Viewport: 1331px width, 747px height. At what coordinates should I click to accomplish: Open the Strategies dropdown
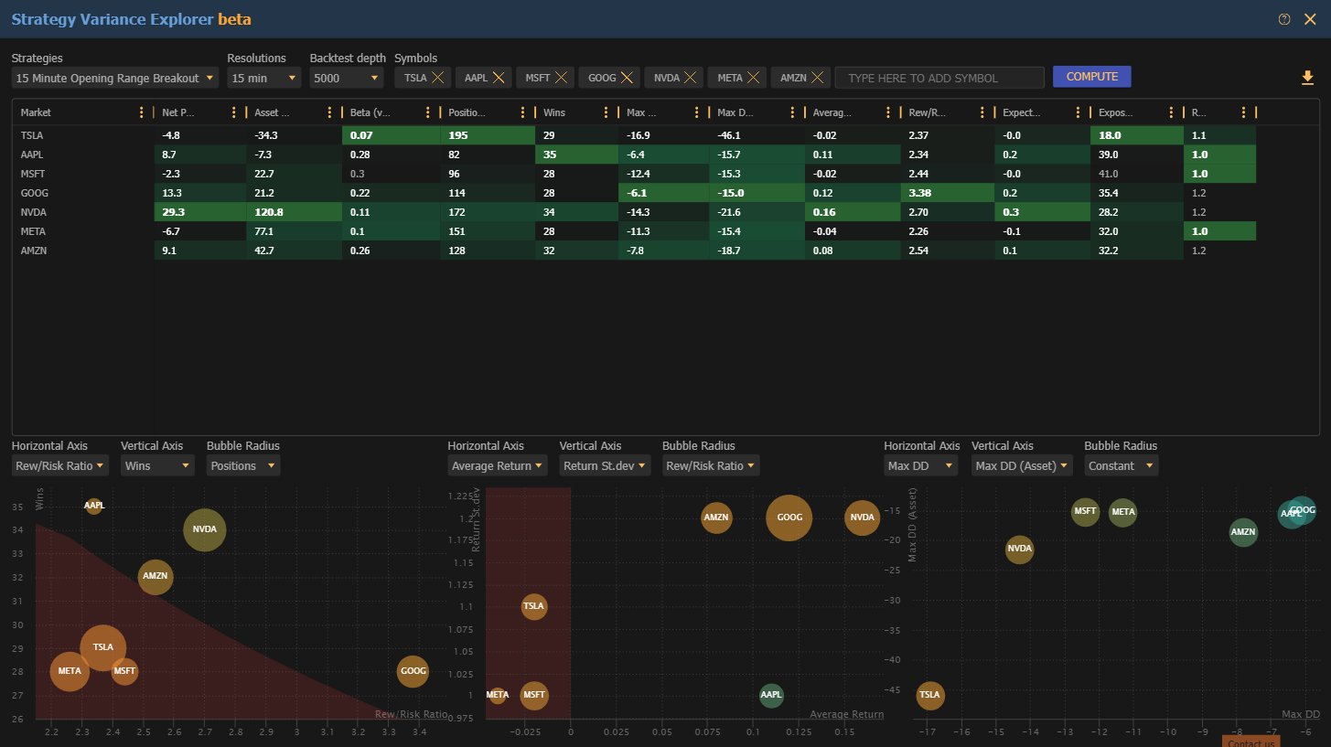(x=115, y=78)
